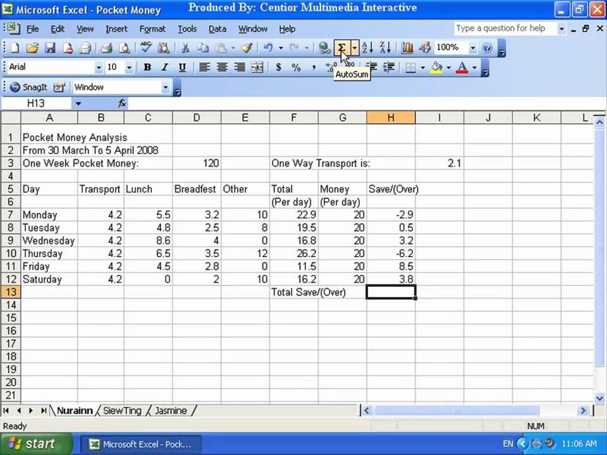Viewport: 607px width, 455px height.
Task: Open the Undo history dropdown arrow
Action: pyautogui.click(x=281, y=48)
